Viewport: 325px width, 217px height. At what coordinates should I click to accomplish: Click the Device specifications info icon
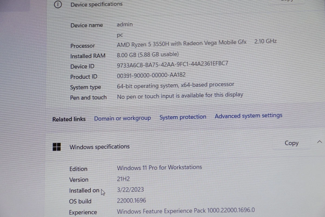pyautogui.click(x=58, y=5)
